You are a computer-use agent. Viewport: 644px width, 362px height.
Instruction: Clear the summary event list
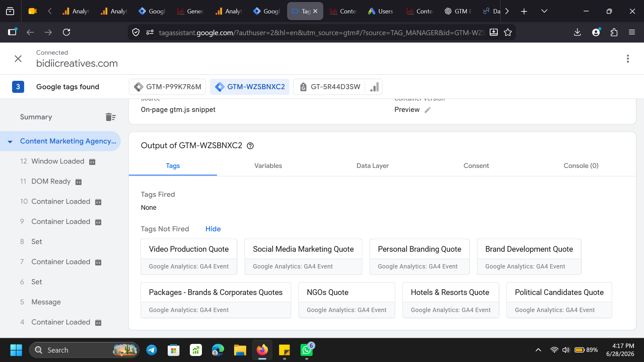[110, 117]
